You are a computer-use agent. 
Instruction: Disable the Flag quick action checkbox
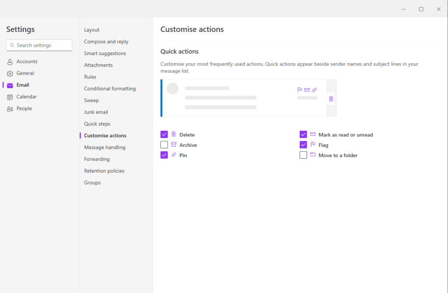(303, 145)
